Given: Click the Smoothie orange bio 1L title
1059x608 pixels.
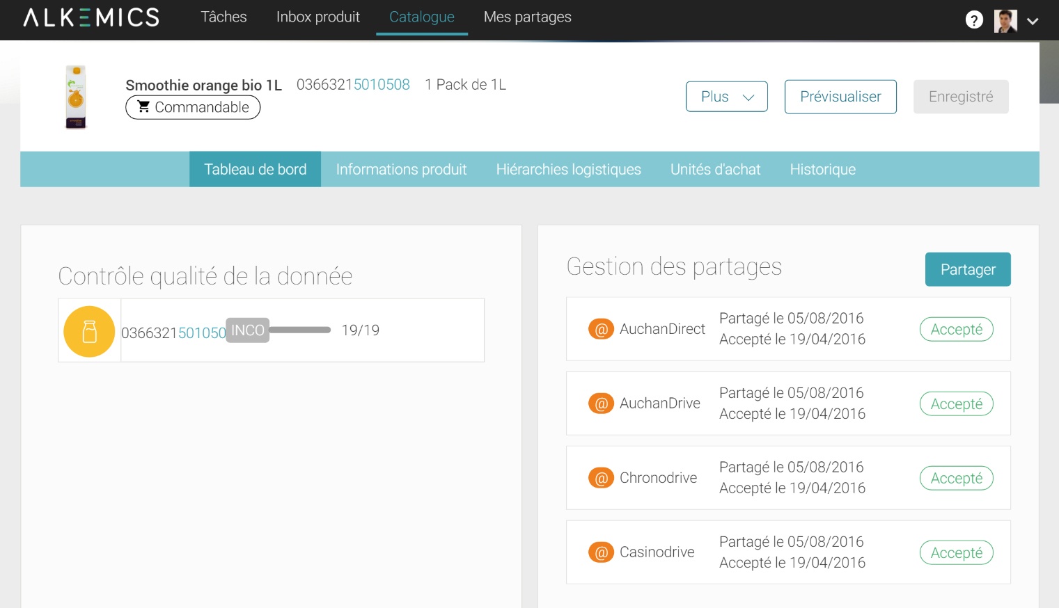Looking at the screenshot, I should coord(203,85).
